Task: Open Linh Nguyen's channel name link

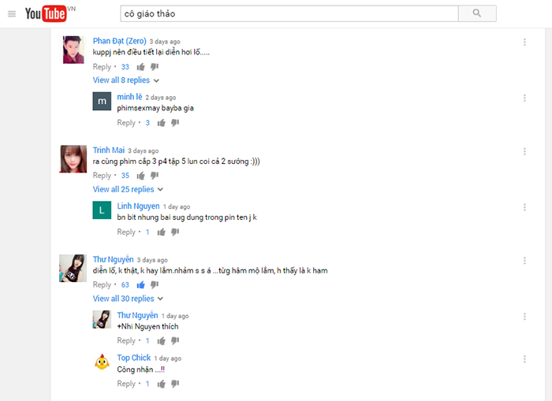Action: pyautogui.click(x=138, y=206)
